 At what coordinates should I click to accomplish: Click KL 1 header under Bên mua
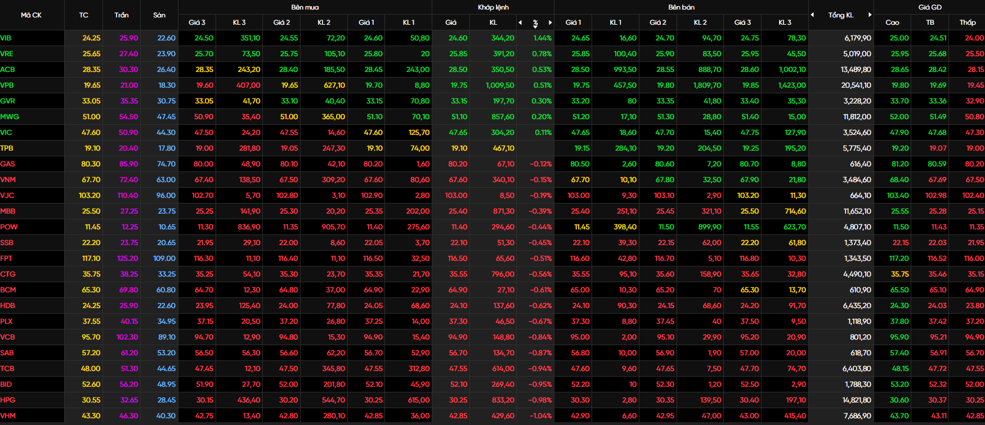point(409,22)
